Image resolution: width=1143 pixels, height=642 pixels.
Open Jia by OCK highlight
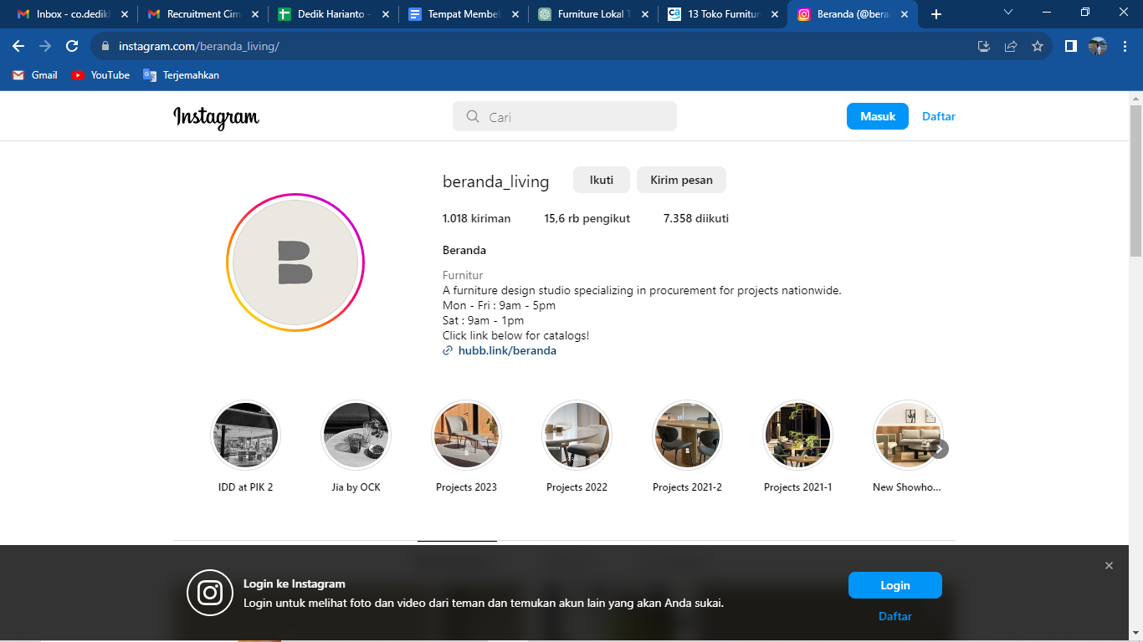click(x=356, y=436)
